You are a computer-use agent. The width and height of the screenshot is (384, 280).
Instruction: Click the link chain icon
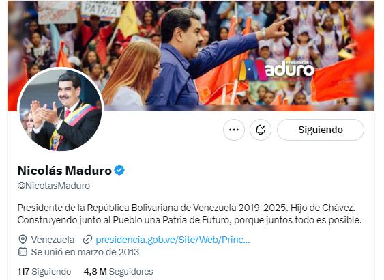87,240
